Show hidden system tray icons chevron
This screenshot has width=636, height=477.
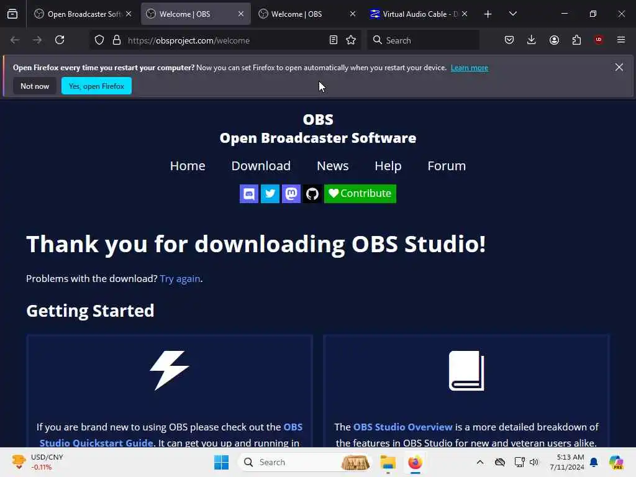[x=480, y=462]
